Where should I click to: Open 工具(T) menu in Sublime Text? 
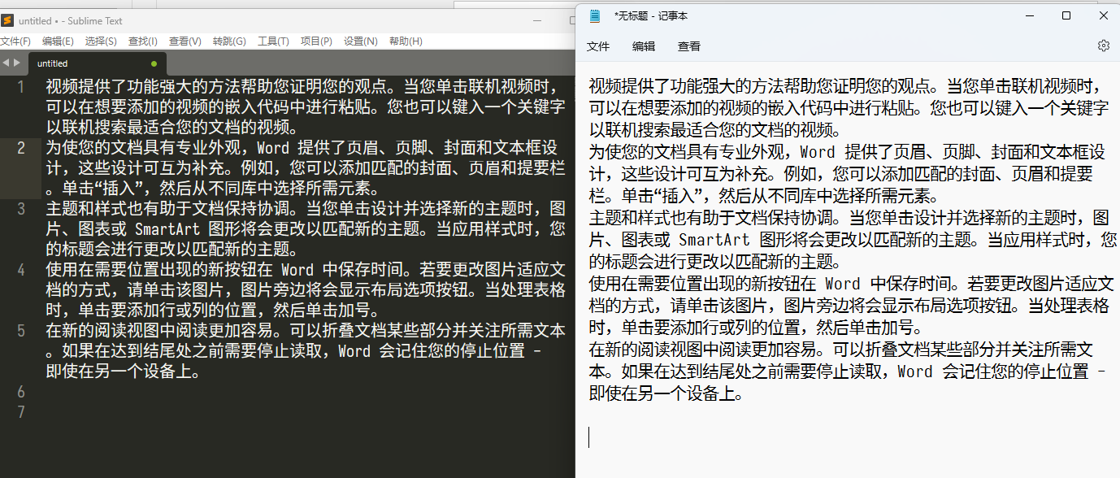[273, 41]
